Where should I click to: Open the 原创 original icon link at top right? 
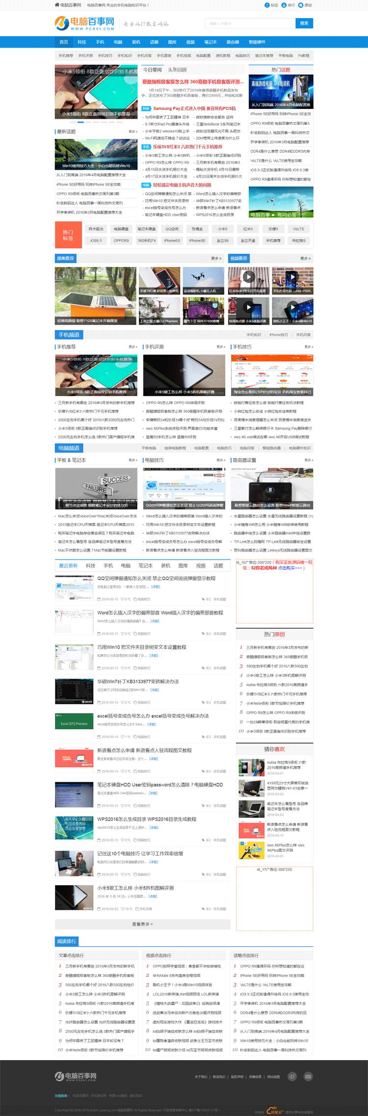(x=305, y=5)
